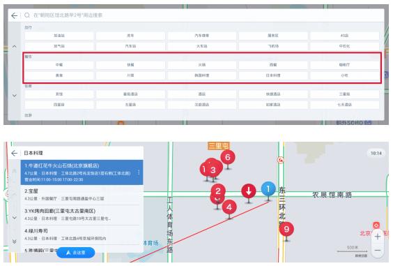Viewport: 393px width, 266px height.
Task: Click the 农展馆南路 road label
Action: (x=332, y=195)
